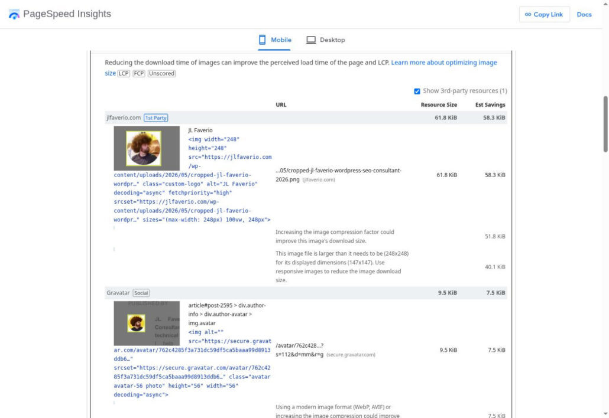This screenshot has width=609, height=418.
Task: Click the Est Savings column header
Action: (490, 105)
